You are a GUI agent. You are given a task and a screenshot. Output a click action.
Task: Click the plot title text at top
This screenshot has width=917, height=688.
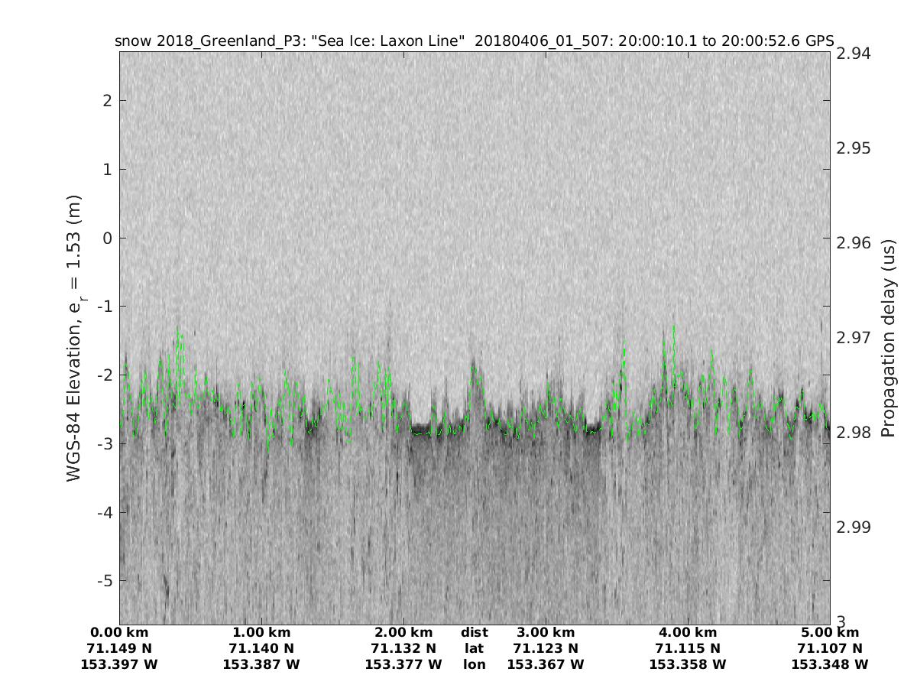474,41
